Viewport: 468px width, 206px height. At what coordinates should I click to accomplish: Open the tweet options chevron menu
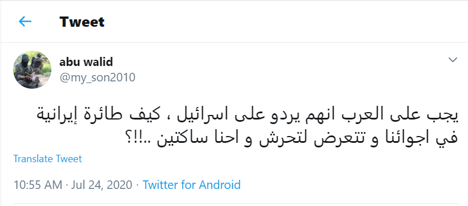(453, 60)
